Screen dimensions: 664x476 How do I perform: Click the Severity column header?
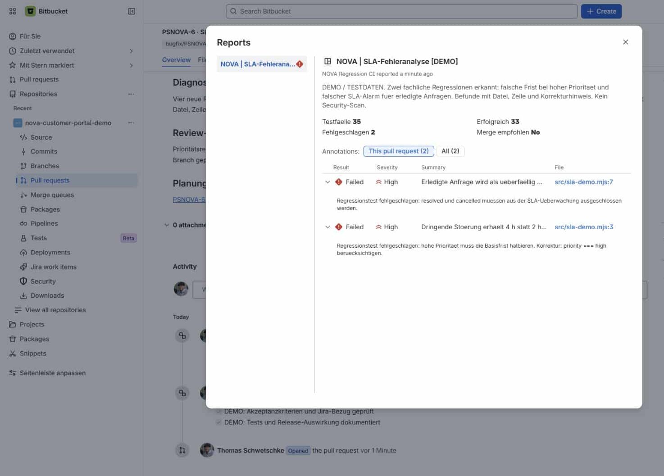387,168
